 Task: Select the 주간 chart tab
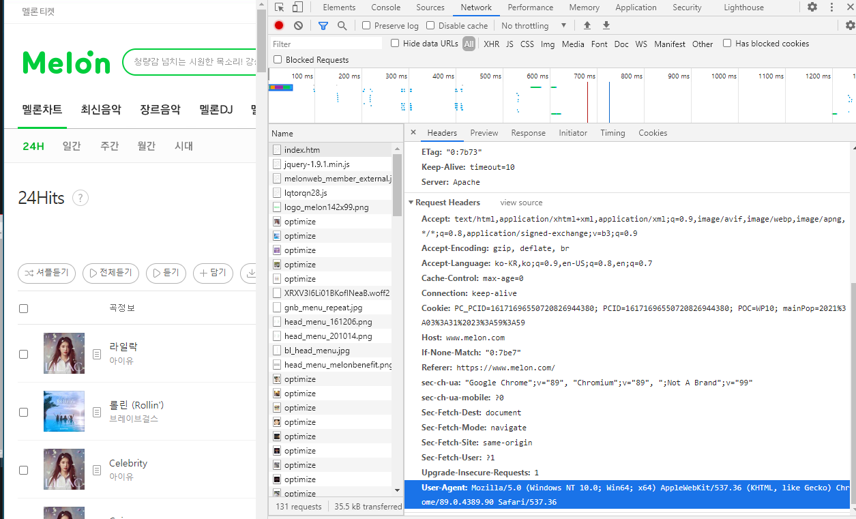(109, 146)
